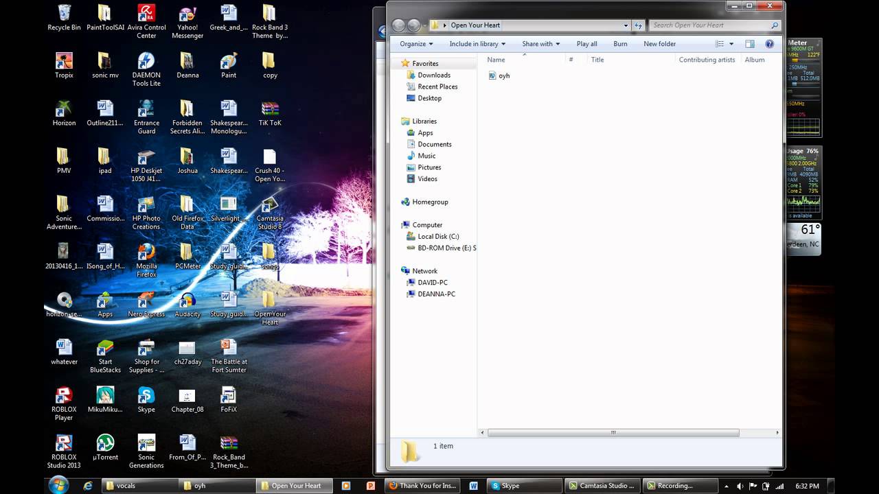Viewport: 879px width, 494px height.
Task: Open the change view options arrow
Action: click(x=731, y=44)
